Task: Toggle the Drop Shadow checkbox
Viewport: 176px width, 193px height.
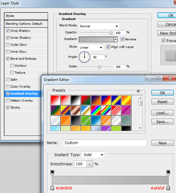Action: 8,31
